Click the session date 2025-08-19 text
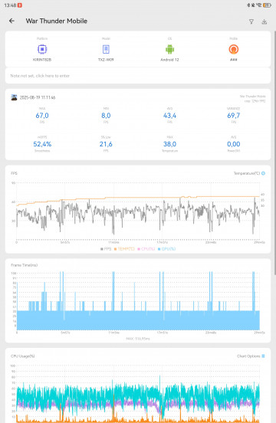Image resolution: width=276 pixels, height=423 pixels. pos(38,97)
